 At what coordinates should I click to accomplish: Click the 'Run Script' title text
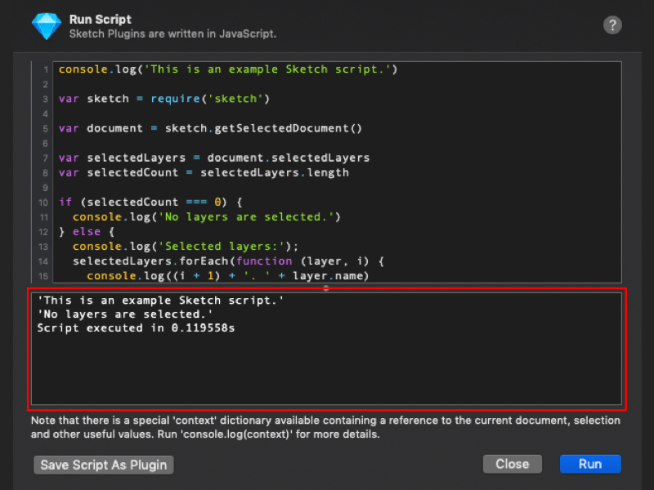point(100,19)
